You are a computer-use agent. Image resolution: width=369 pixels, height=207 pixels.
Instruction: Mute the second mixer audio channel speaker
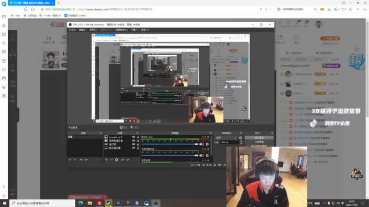202,155
